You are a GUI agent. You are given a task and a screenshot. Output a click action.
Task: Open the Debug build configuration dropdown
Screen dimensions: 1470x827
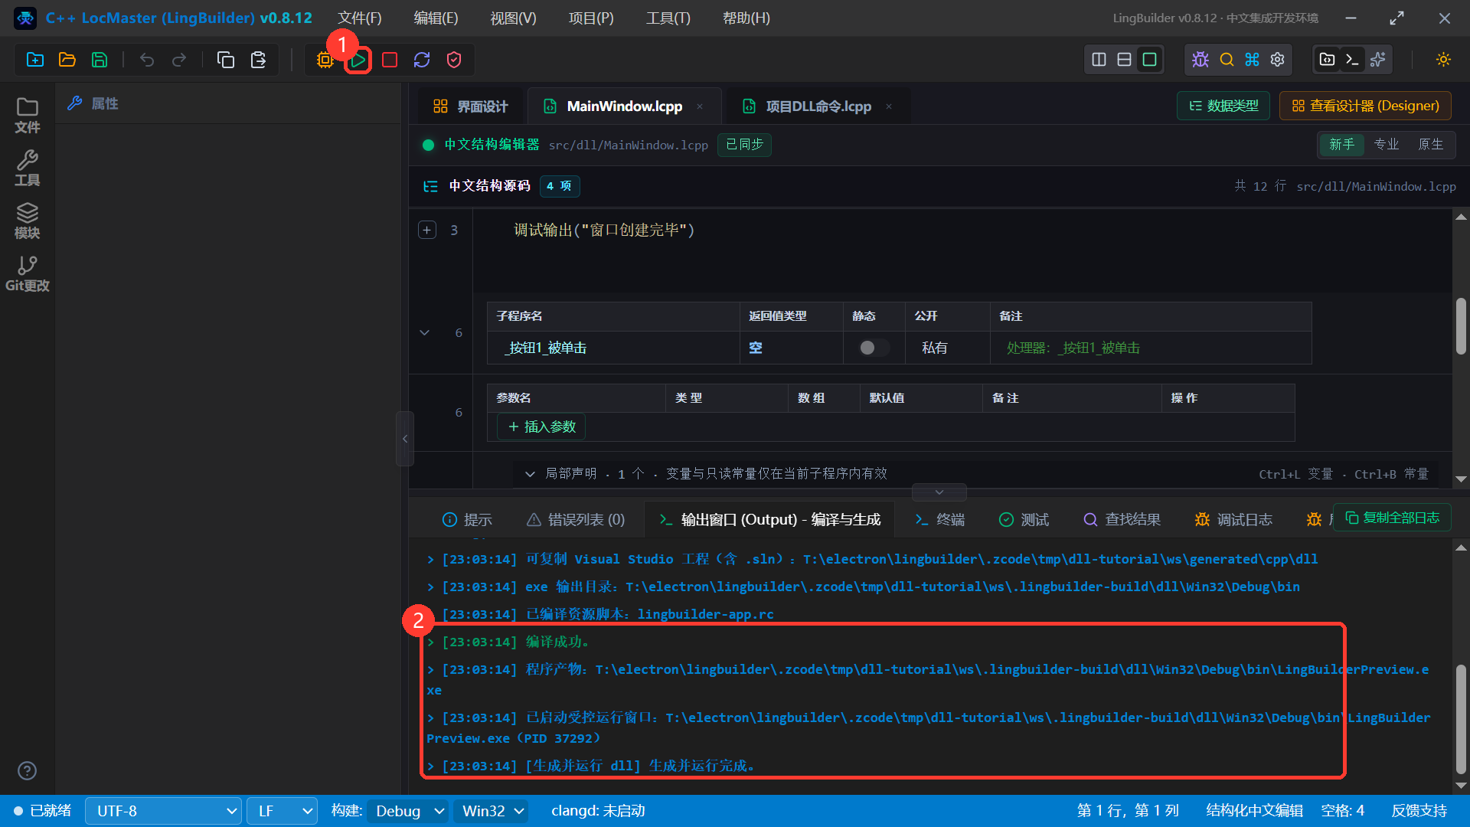point(407,811)
